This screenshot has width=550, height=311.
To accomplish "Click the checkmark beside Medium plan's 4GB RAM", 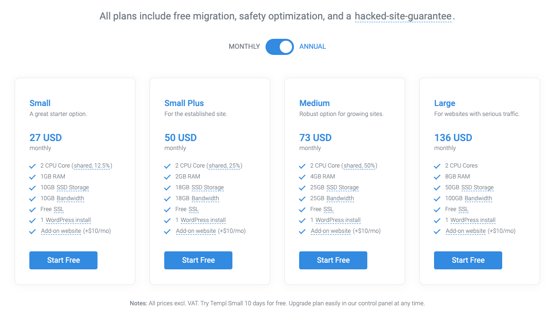I will [302, 177].
